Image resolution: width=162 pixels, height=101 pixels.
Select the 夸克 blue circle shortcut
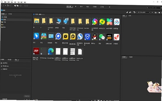[x=58, y=36]
